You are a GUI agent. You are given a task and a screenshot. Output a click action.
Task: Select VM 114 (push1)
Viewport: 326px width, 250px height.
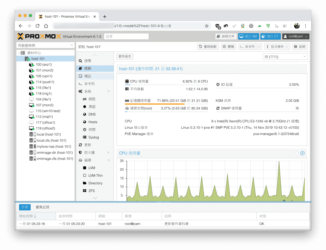tap(45, 82)
